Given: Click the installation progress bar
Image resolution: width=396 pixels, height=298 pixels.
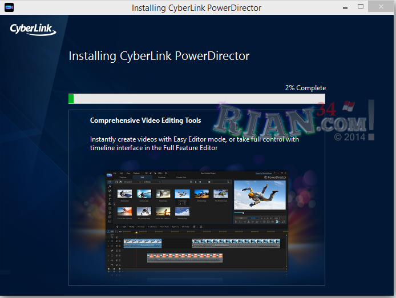Looking at the screenshot, I should (x=197, y=99).
